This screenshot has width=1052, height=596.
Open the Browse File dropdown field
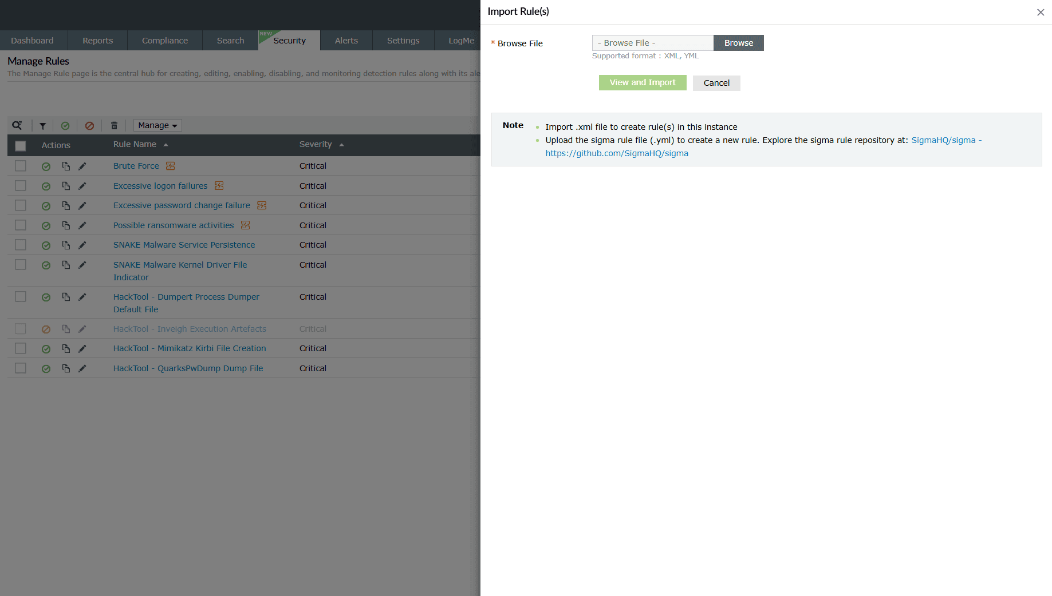(652, 43)
